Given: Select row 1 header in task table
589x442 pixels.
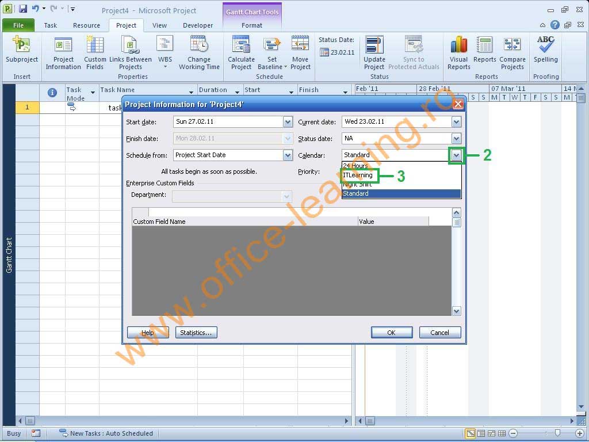Looking at the screenshot, I should [27, 108].
